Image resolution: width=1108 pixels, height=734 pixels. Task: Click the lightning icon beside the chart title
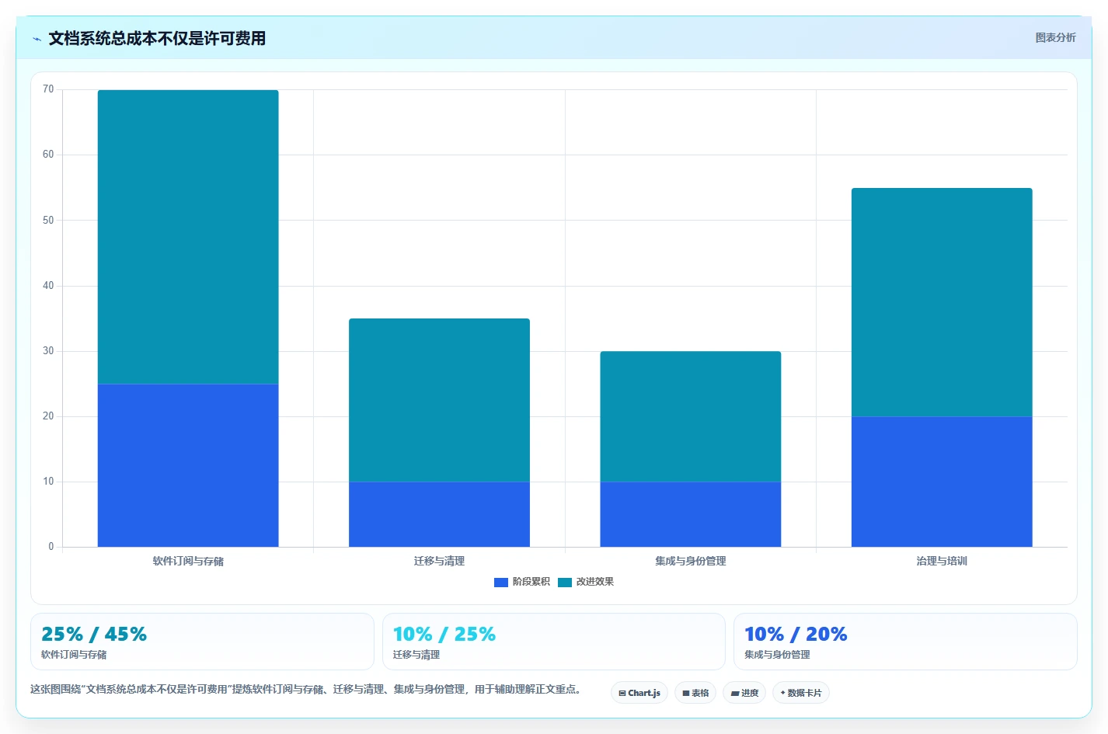(37, 39)
